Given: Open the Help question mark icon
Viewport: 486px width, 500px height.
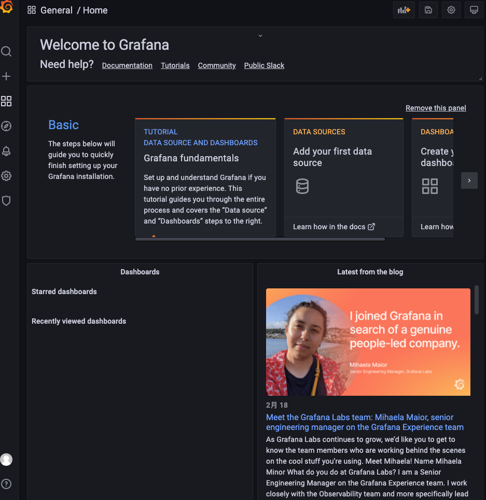Looking at the screenshot, I should coord(6,484).
